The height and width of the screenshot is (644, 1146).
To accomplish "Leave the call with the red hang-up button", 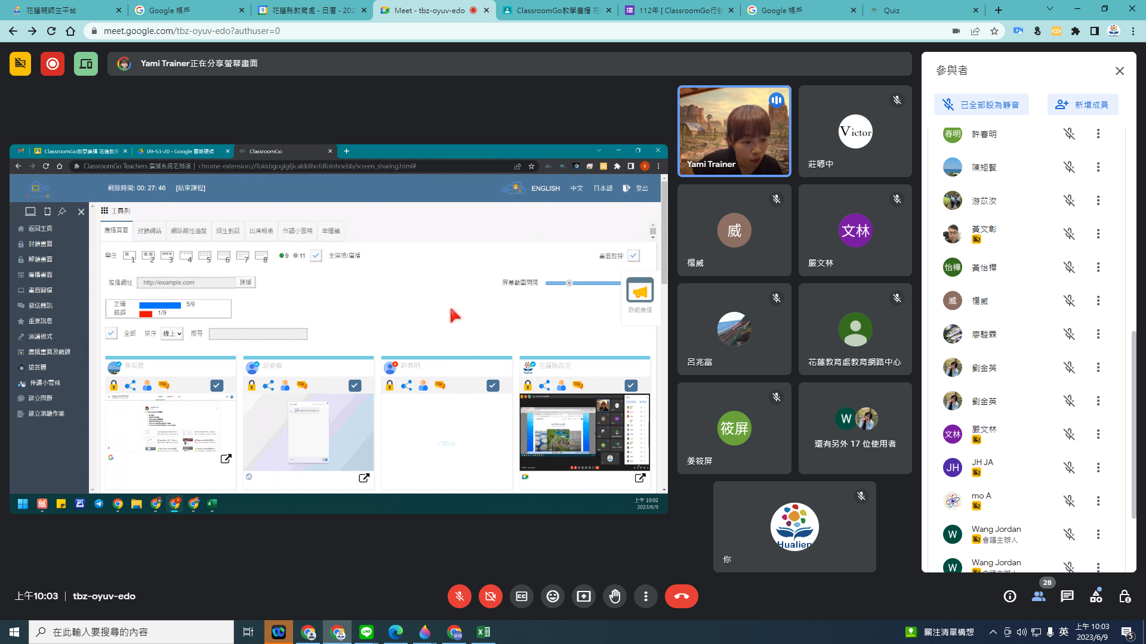I will pyautogui.click(x=681, y=596).
